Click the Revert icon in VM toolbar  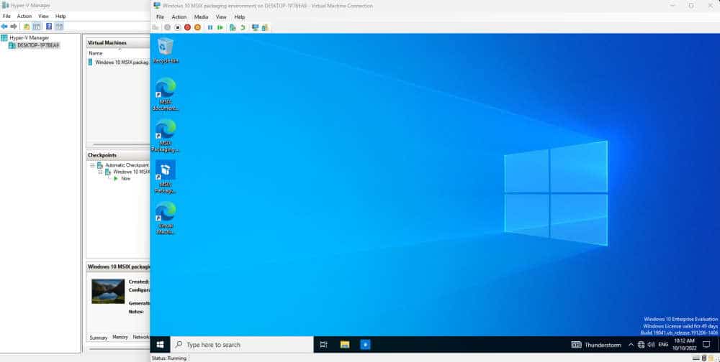pos(243,27)
